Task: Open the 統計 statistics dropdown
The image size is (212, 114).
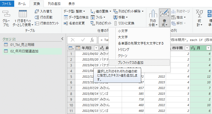Action: pos(199,18)
